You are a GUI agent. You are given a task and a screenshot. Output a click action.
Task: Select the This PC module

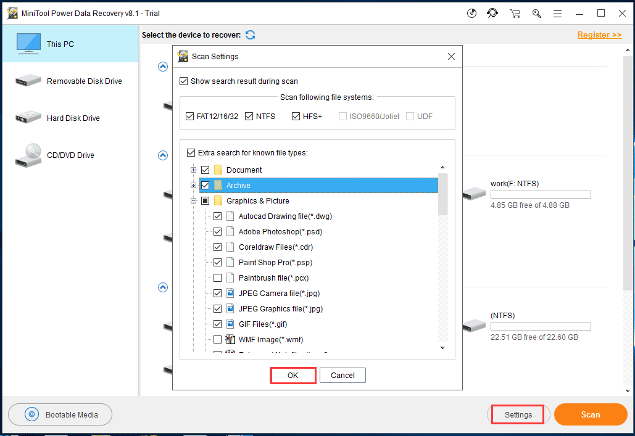[60, 44]
